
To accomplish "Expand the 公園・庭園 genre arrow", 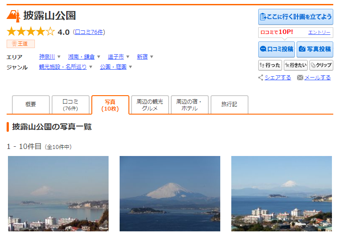I will point(130,67).
